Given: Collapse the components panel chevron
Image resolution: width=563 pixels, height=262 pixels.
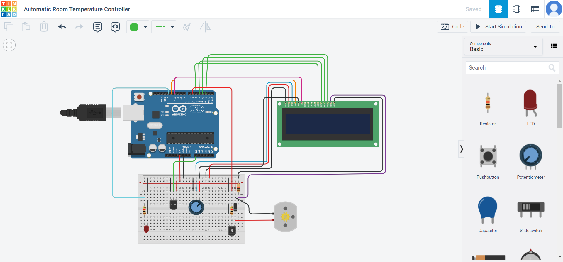Looking at the screenshot, I should [x=462, y=149].
